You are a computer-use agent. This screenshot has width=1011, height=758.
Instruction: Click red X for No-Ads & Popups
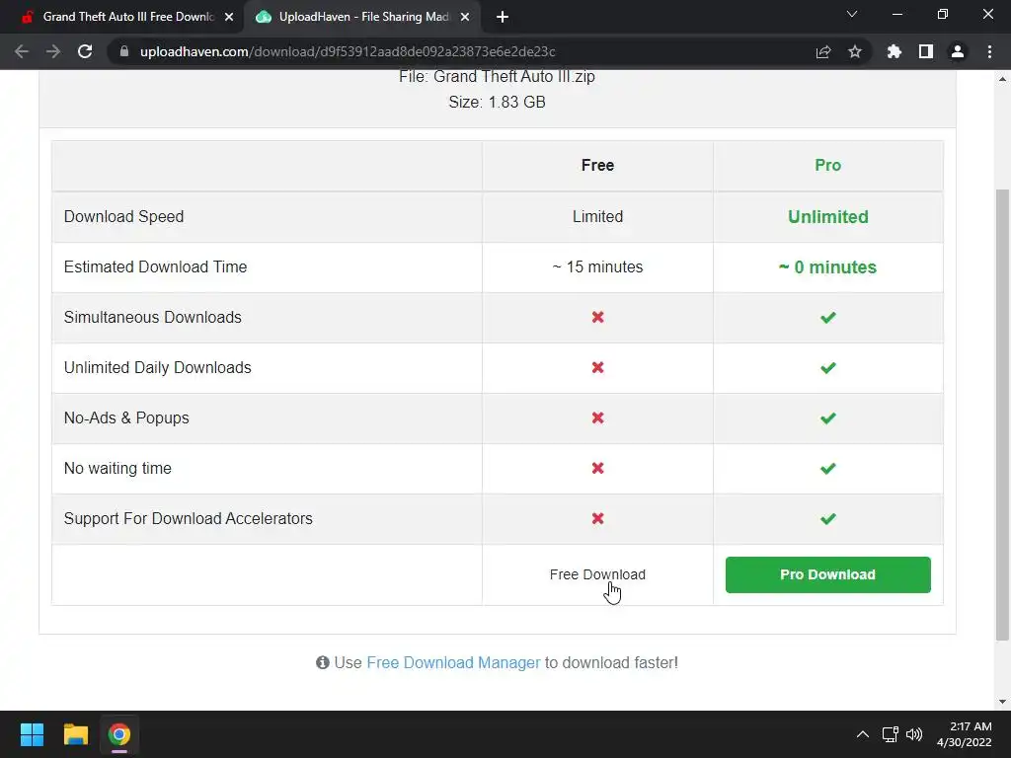point(597,417)
